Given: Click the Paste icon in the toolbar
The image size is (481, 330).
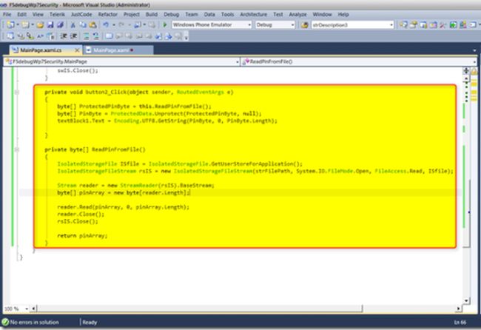Looking at the screenshot, I should click(x=92, y=25).
